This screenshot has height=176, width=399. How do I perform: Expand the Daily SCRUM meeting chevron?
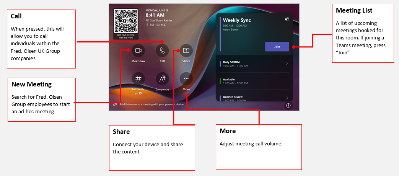[287, 64]
